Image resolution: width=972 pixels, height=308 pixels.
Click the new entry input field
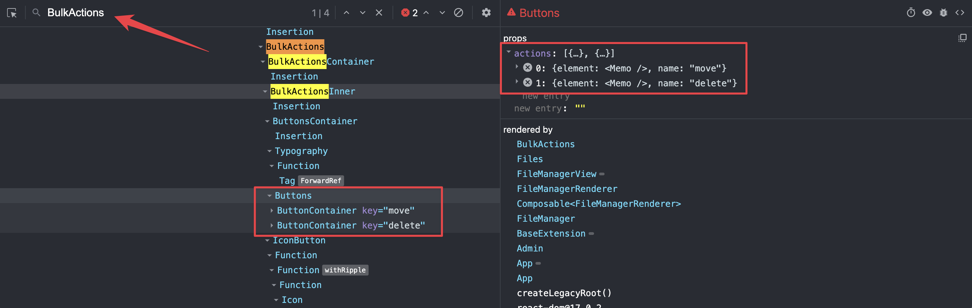(580, 108)
